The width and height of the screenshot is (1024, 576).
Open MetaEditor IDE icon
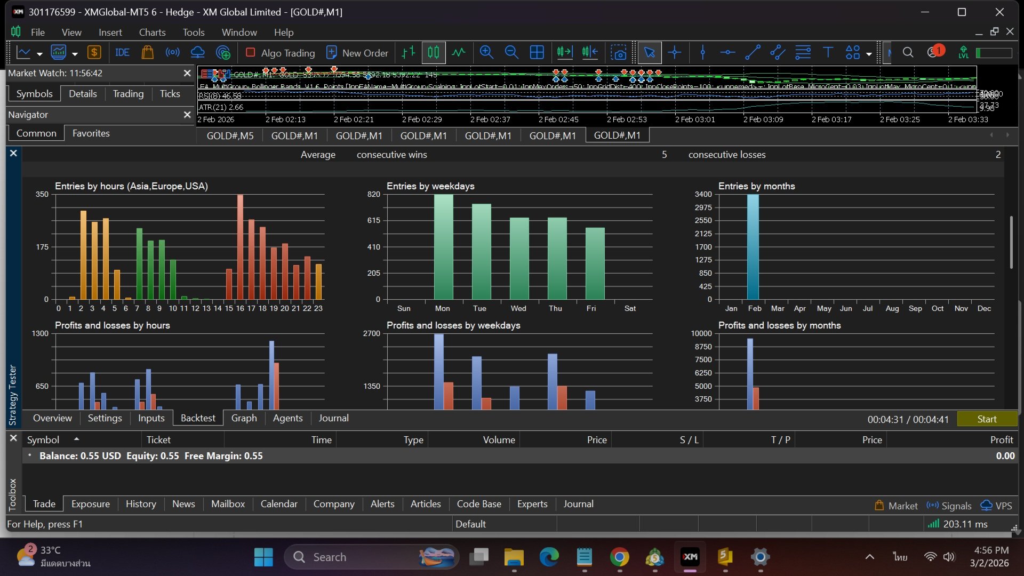click(122, 53)
